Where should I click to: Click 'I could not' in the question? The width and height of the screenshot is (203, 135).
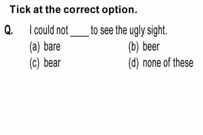[49, 30]
